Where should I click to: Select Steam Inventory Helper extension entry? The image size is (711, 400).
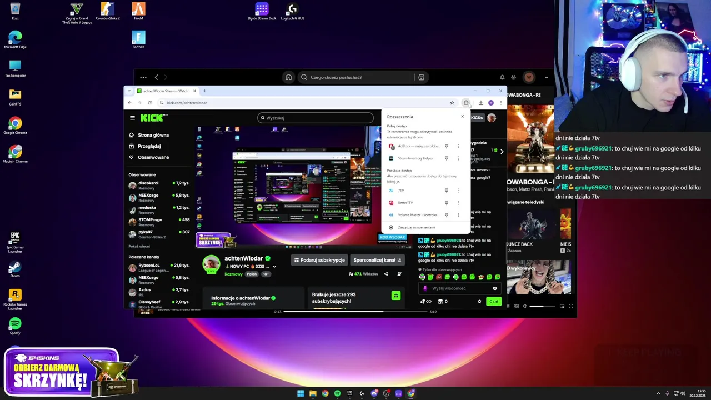pyautogui.click(x=414, y=158)
